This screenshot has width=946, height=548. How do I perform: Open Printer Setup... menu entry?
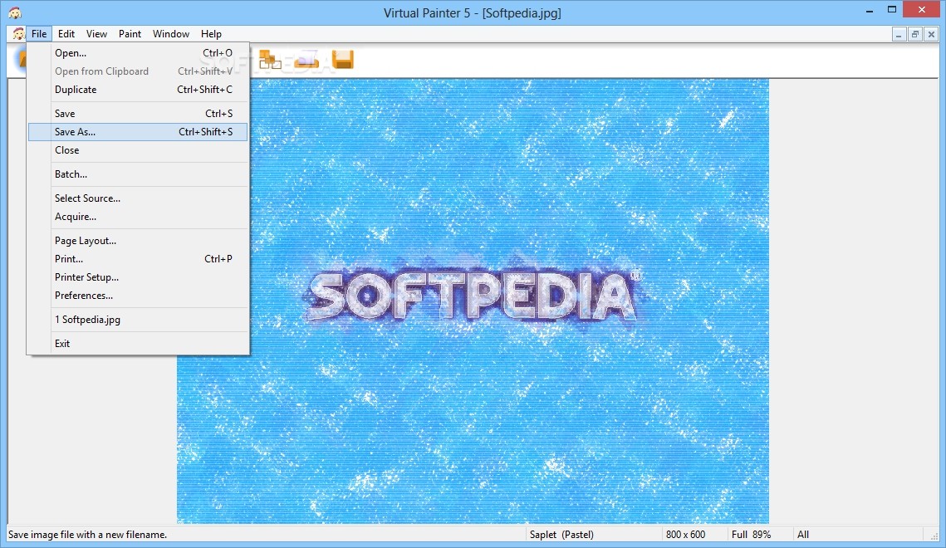pos(138,277)
